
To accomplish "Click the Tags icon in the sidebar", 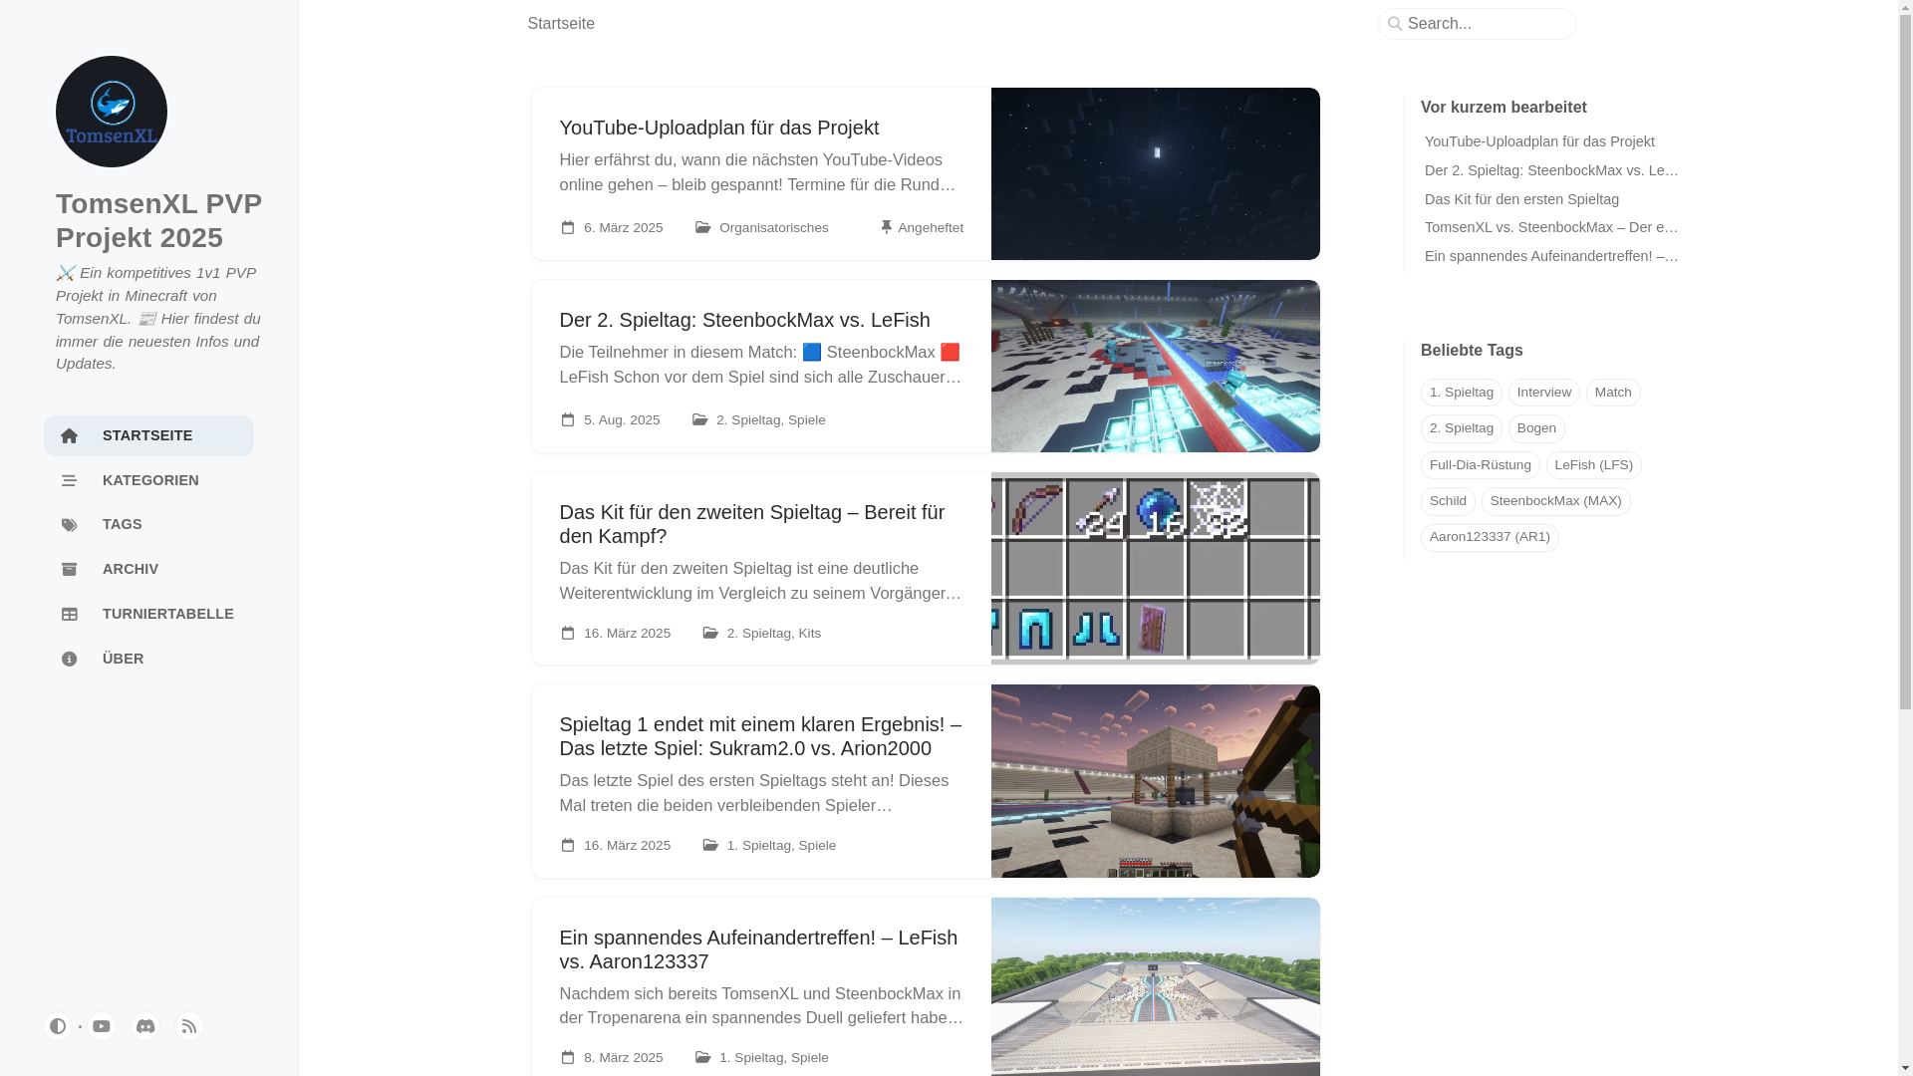I will click(69, 525).
